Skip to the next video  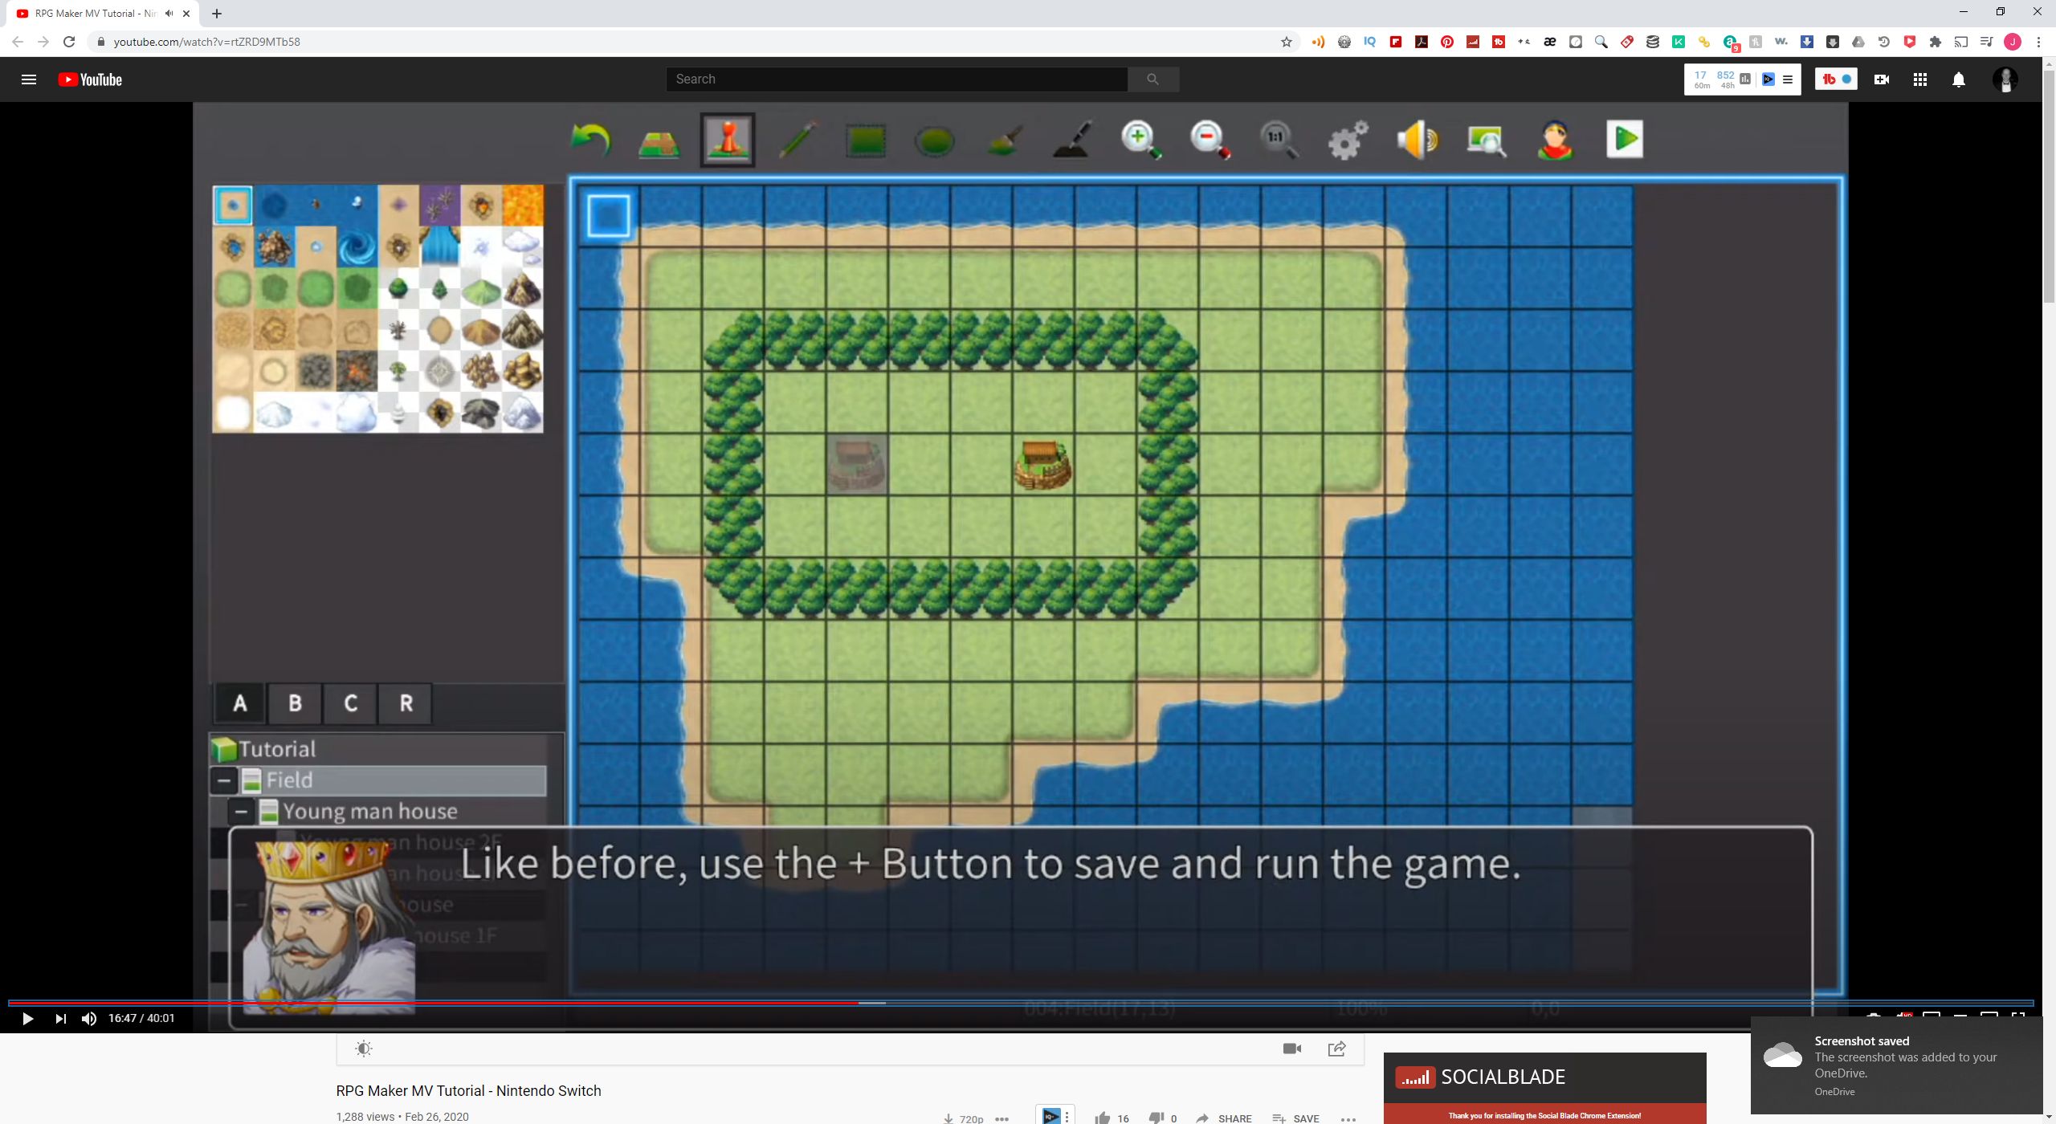click(60, 1018)
